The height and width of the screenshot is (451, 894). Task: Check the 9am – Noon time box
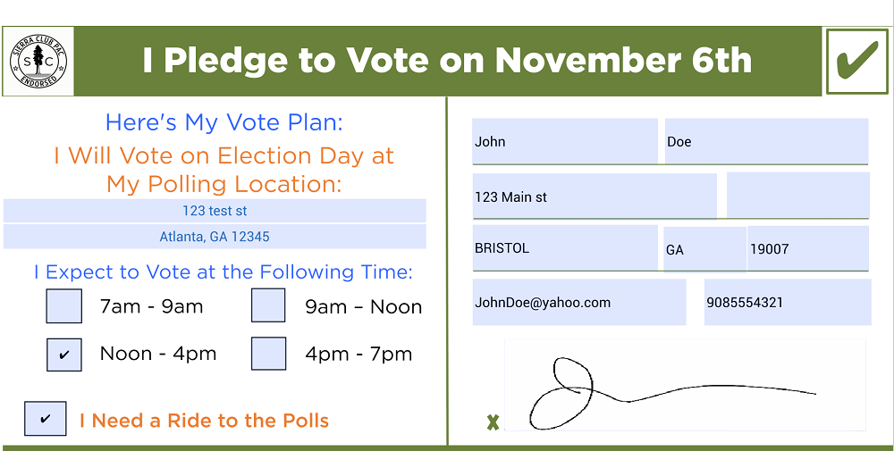268,305
